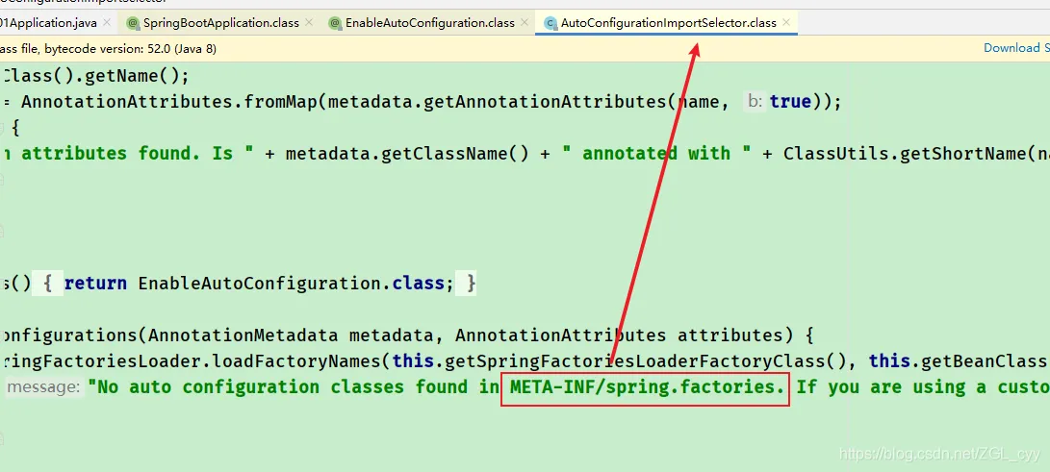Screen dimensions: 1050x472
Task: Click the 'AnnotationMetadata metadata' parameter
Action: tap(291, 335)
